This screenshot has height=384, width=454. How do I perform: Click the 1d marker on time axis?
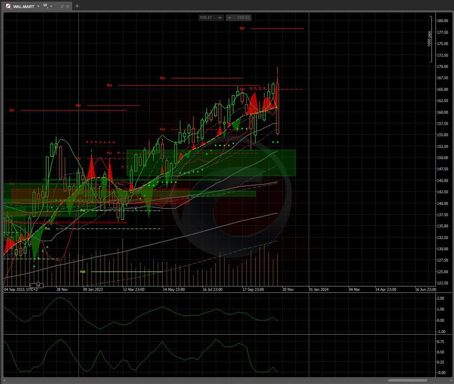point(38,285)
